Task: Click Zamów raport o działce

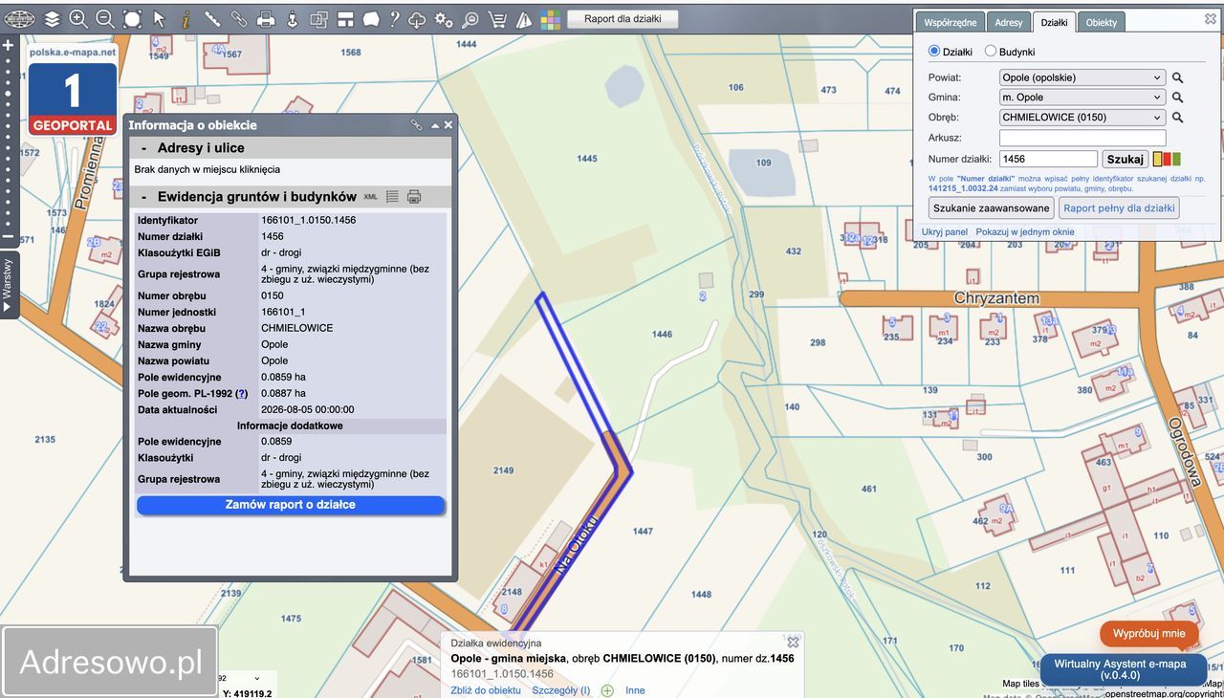Action: click(291, 505)
